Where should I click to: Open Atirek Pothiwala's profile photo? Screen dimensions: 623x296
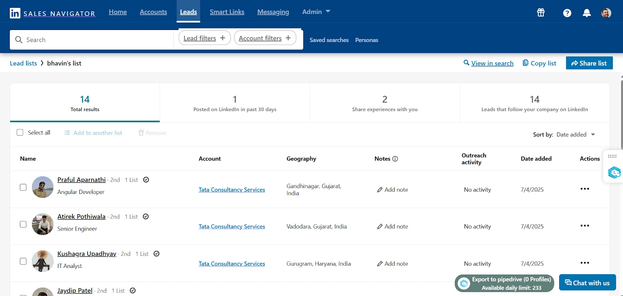pos(42,224)
